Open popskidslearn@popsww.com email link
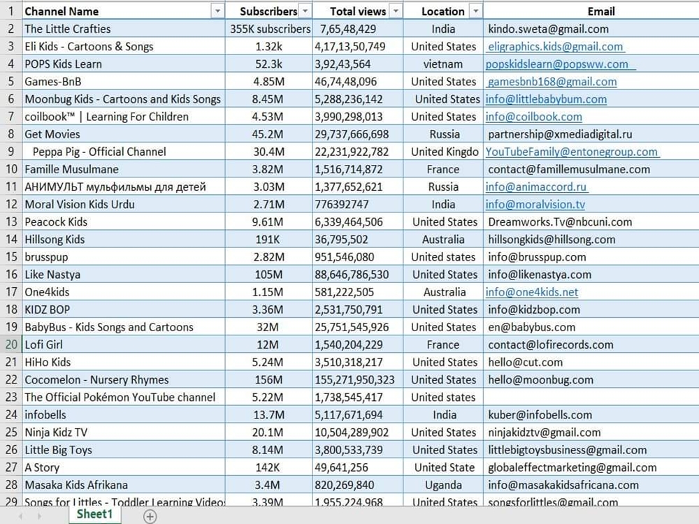This screenshot has height=524, width=699. coord(557,64)
